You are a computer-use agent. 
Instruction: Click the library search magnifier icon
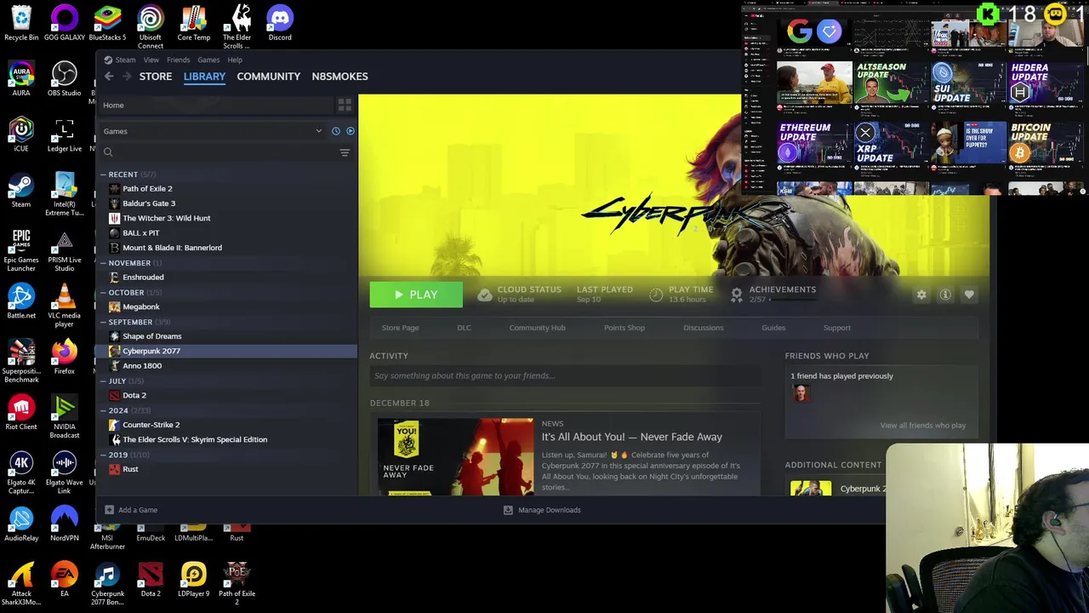pyautogui.click(x=108, y=152)
